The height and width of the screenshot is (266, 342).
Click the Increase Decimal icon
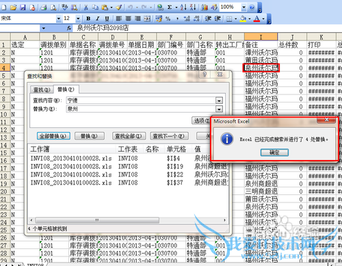point(187,18)
